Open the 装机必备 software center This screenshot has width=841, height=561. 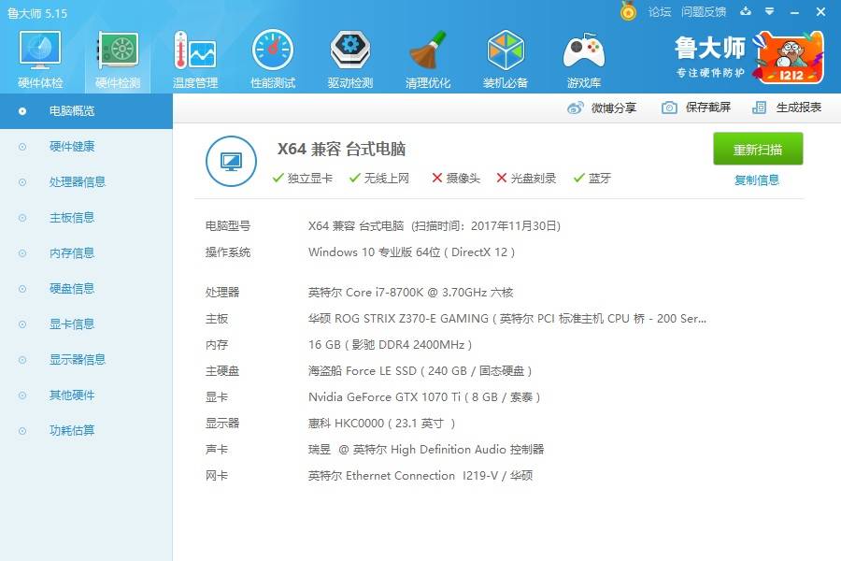[x=505, y=56]
